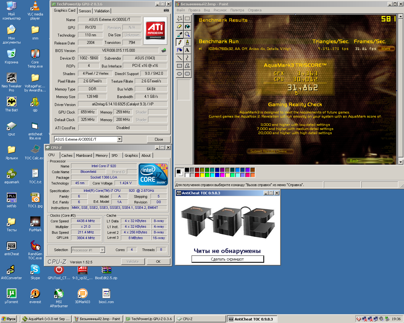
Task: Open the MSI Afterburner desktop icon
Action: (59, 298)
